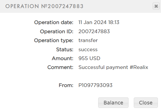Viewport: 161px width, 111px height.
Task: Click the #Realix tag in the comment
Action: pyautogui.click(x=139, y=67)
